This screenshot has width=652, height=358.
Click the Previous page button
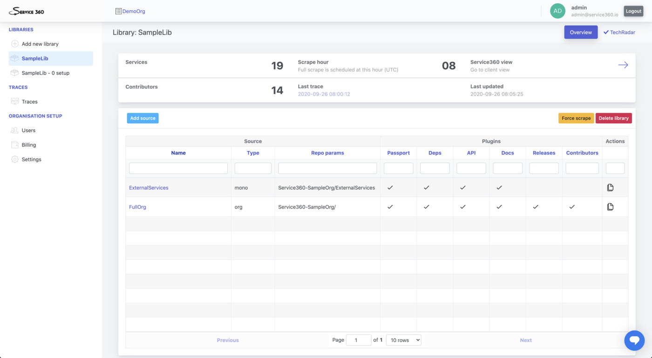tap(228, 340)
